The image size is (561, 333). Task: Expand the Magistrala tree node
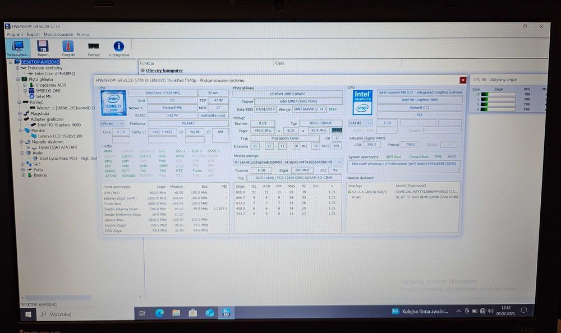[x=20, y=113]
